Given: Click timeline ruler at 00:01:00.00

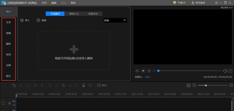Looking at the screenshot, I should (x=104, y=94).
